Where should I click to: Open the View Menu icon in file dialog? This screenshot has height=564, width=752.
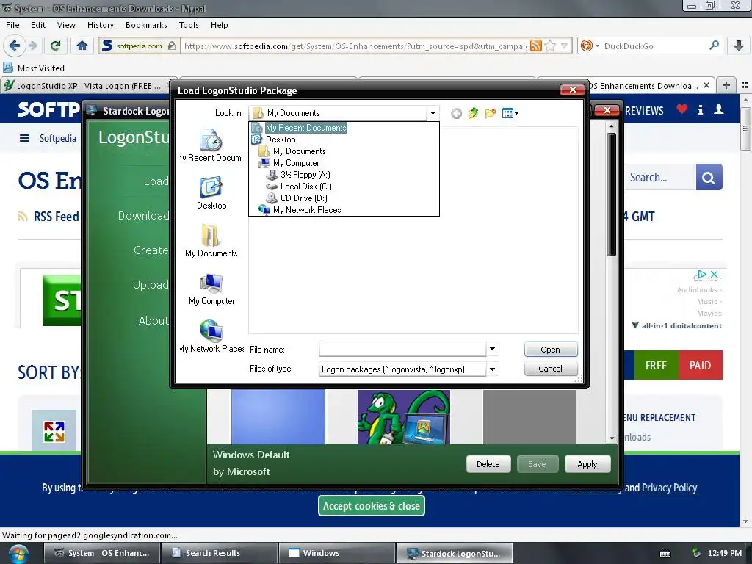[510, 113]
